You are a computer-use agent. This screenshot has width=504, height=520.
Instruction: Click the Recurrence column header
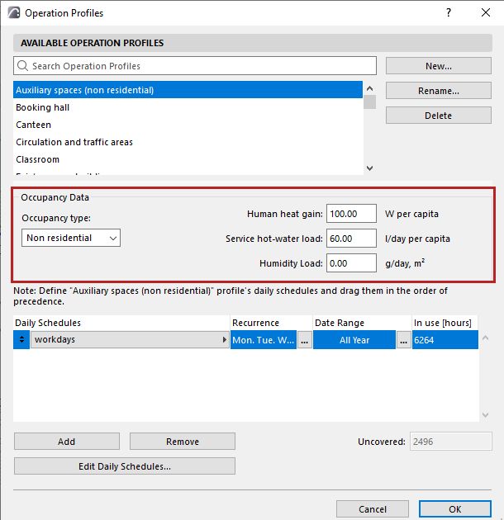(271, 323)
